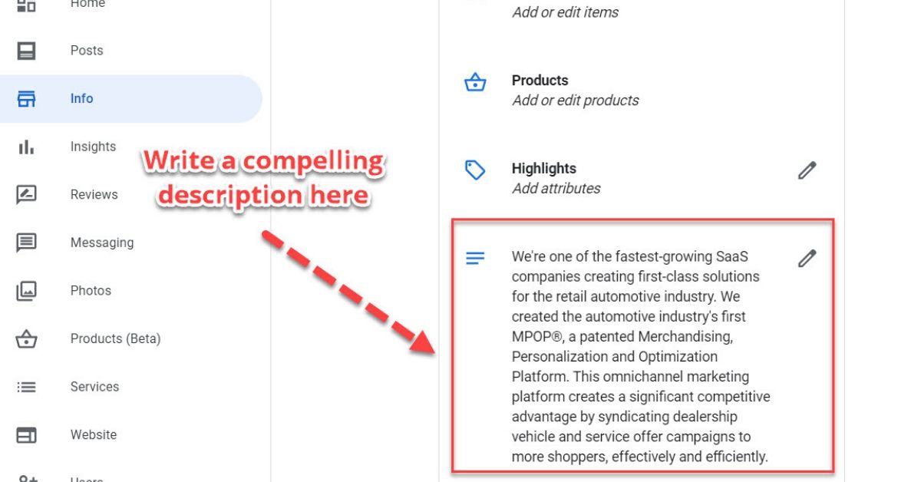The image size is (921, 482).
Task: Open Messaging via the speech bubble icon
Action: (x=26, y=242)
